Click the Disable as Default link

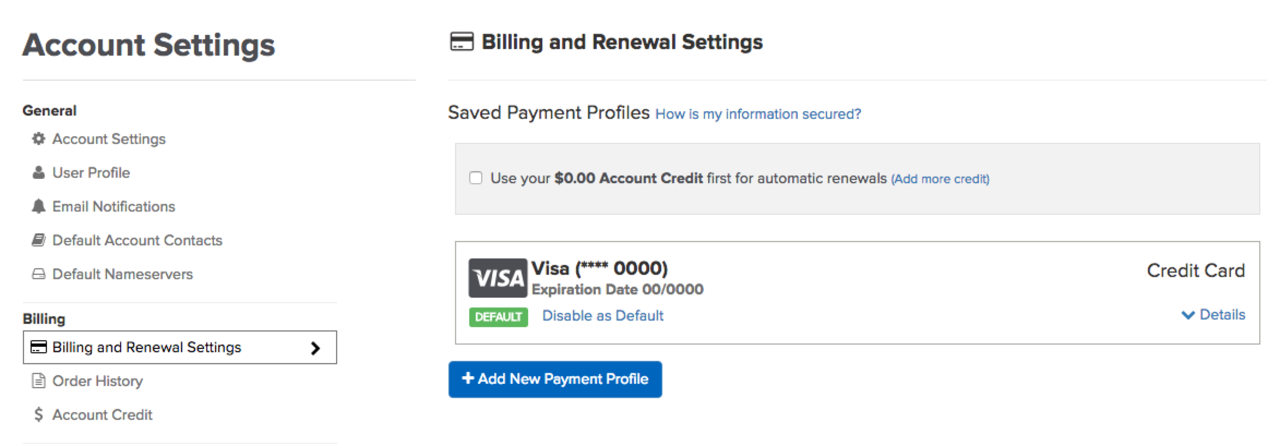click(603, 316)
